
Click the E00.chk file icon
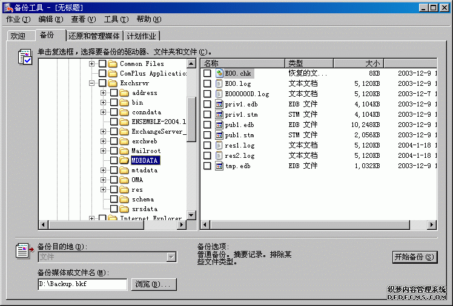(x=219, y=73)
